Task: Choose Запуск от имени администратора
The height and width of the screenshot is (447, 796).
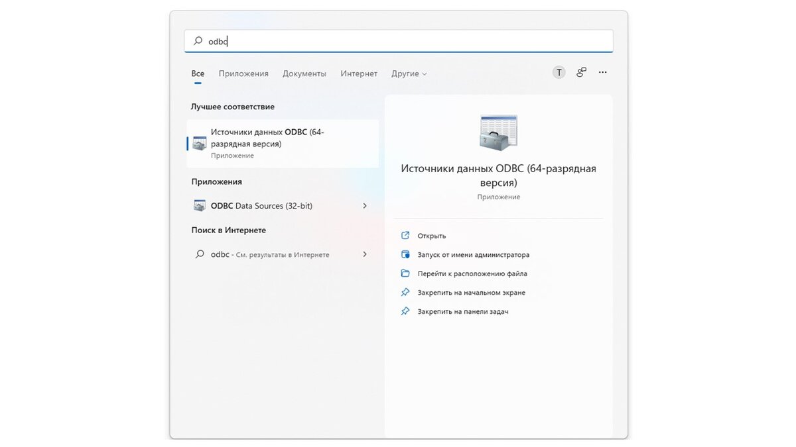Action: click(473, 255)
